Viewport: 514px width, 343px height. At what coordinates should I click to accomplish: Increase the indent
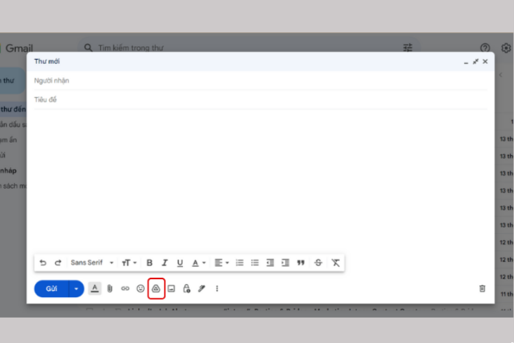[286, 263]
